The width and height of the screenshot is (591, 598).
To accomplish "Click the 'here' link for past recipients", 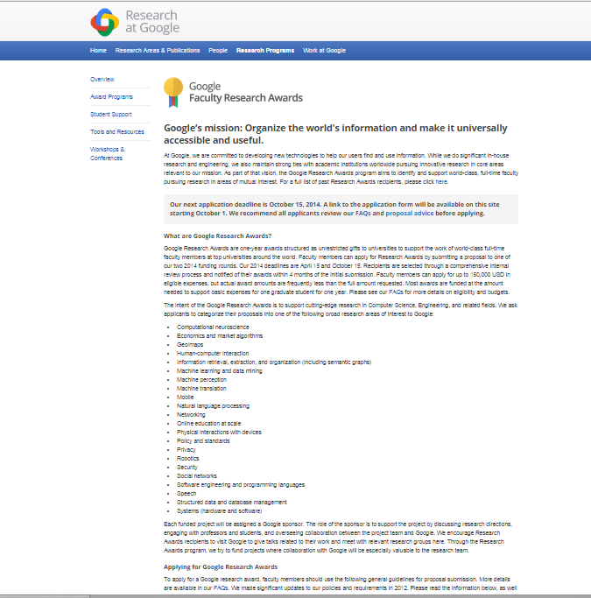I will pos(441,182).
